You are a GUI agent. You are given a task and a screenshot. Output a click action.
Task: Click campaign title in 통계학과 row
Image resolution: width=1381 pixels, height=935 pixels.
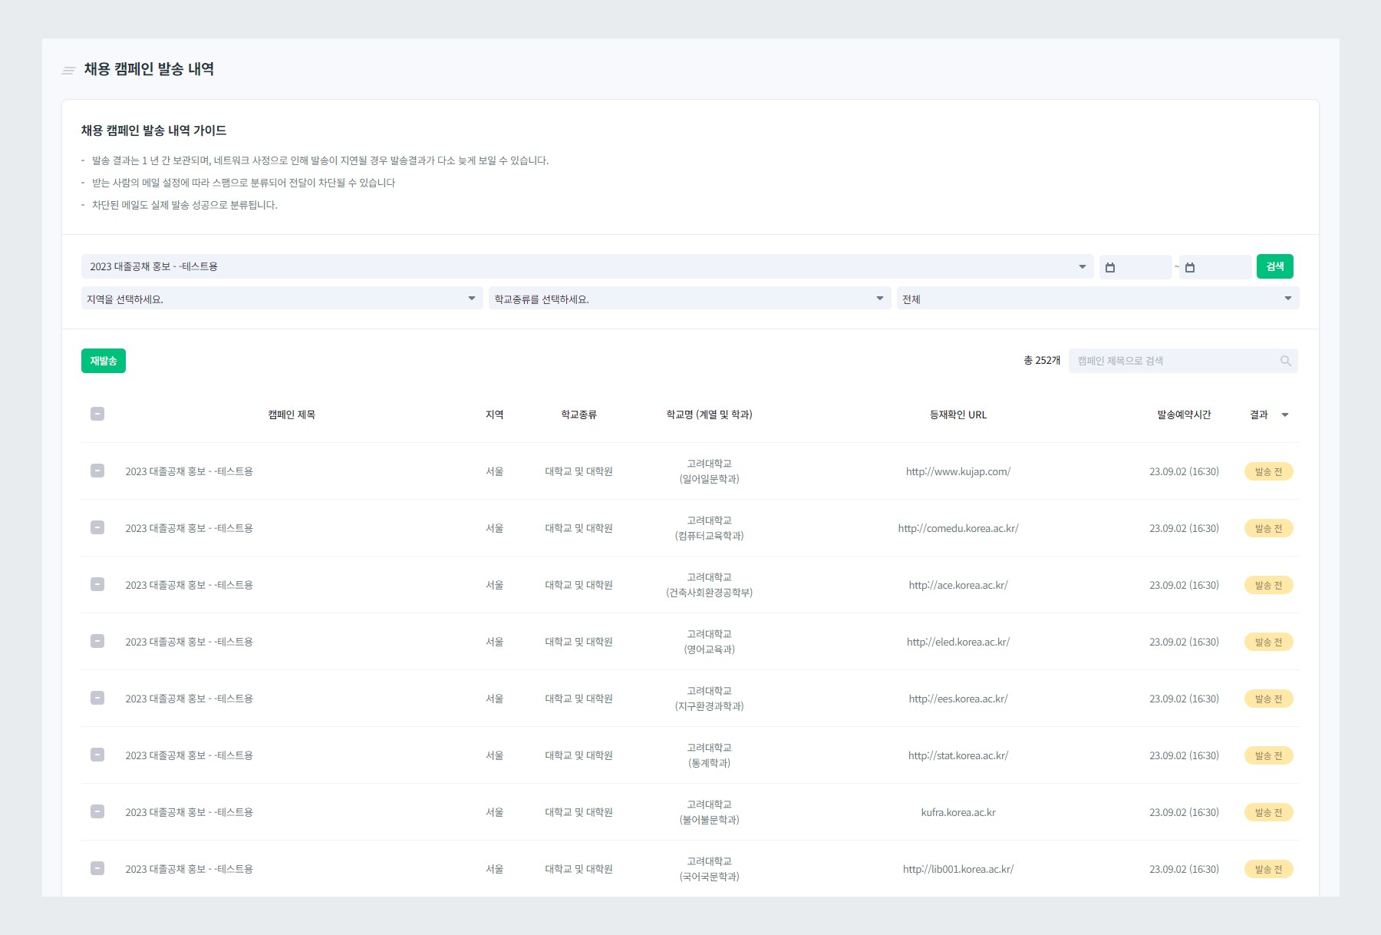pyautogui.click(x=190, y=755)
